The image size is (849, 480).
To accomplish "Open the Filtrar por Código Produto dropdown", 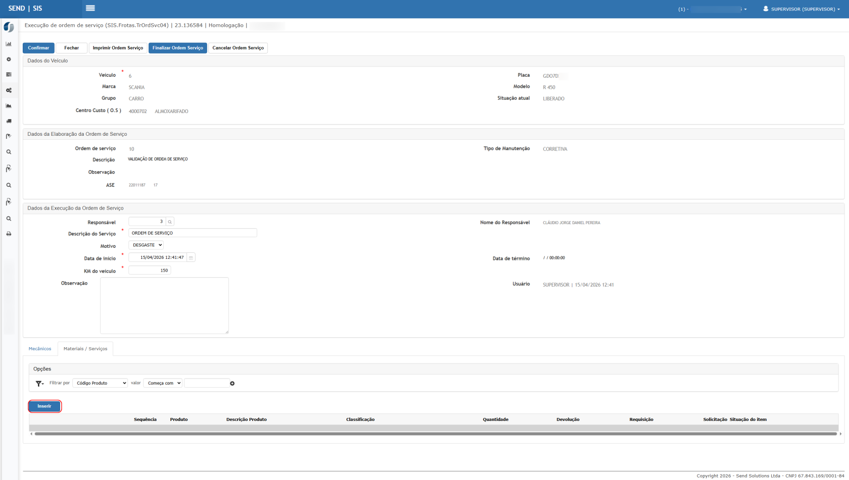I will pyautogui.click(x=100, y=384).
